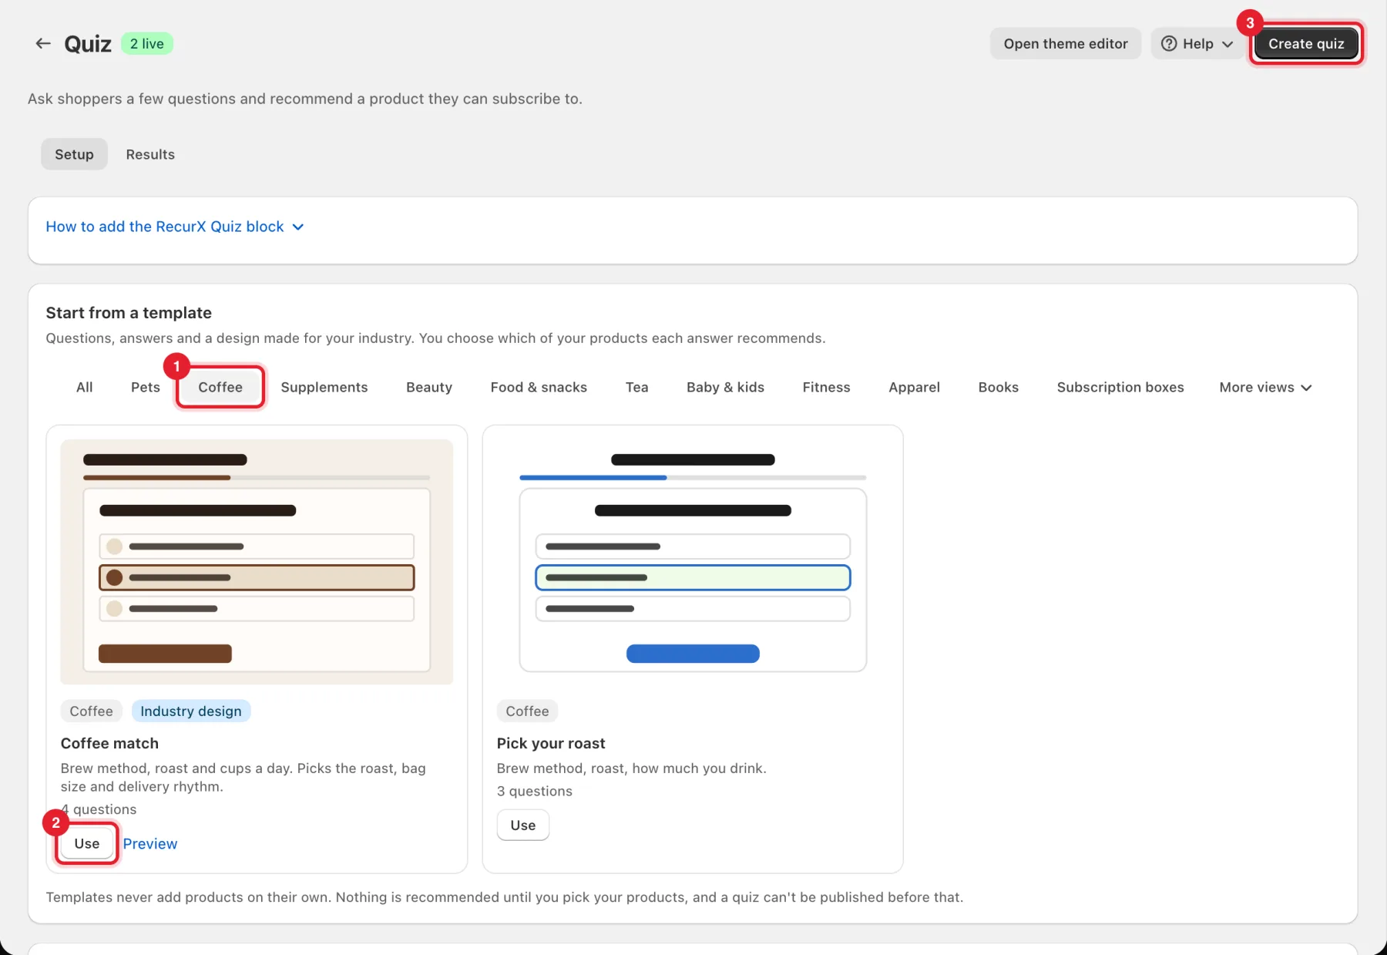Select the Subscription boxes category
Viewport: 1387px width, 955px height.
[x=1120, y=387]
